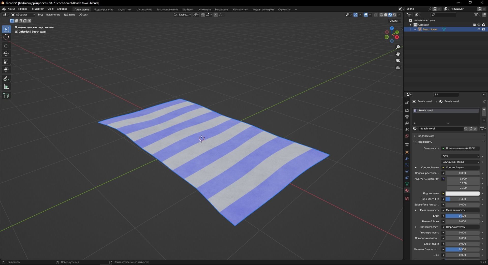This screenshot has height=265, width=488.
Task: Switch to the Shading workspace tab
Action: [x=188, y=9]
